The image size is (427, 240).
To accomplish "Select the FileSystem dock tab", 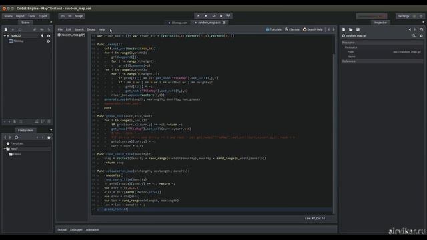I will (x=25, y=131).
